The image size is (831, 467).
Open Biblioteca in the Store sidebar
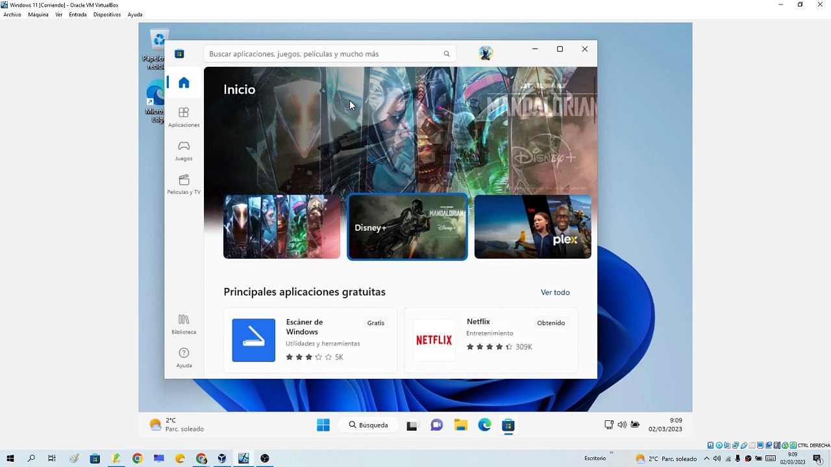pyautogui.click(x=184, y=324)
